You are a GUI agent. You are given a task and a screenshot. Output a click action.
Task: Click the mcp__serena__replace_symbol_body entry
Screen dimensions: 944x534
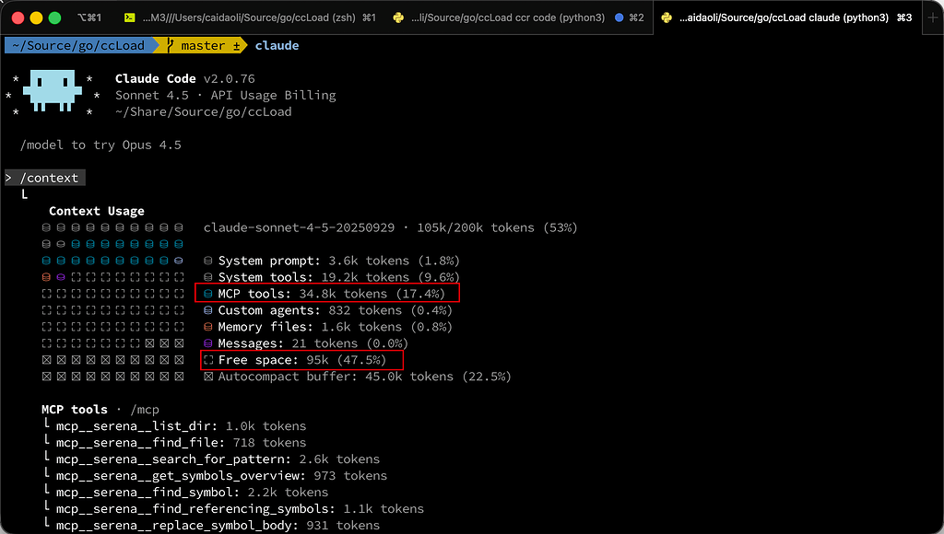pyautogui.click(x=218, y=525)
